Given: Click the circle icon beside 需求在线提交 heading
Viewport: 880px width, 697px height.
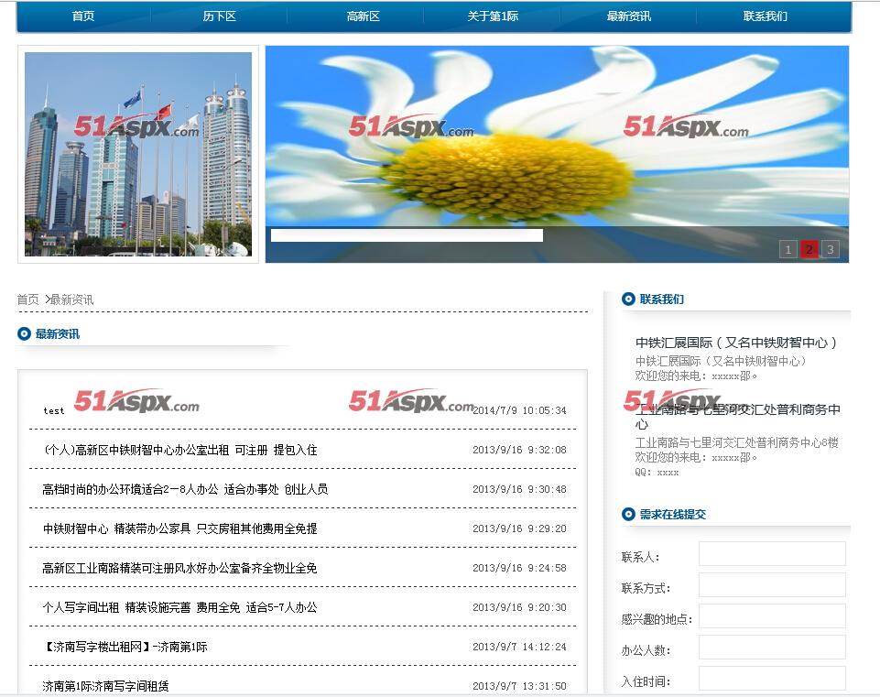Looking at the screenshot, I should coord(628,514).
